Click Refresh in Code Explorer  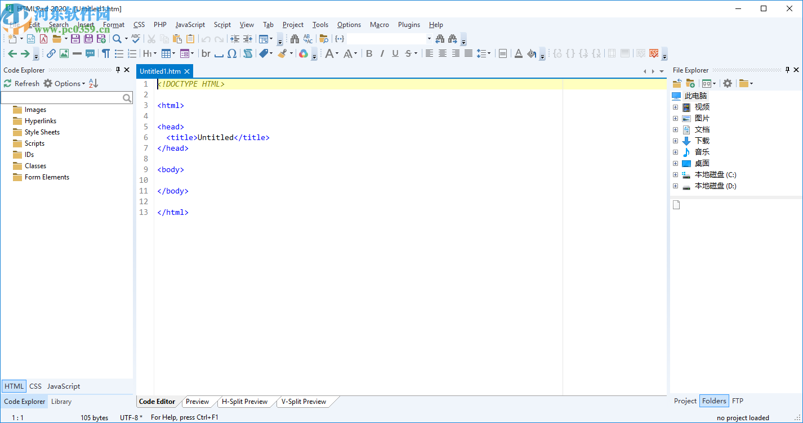coord(21,83)
